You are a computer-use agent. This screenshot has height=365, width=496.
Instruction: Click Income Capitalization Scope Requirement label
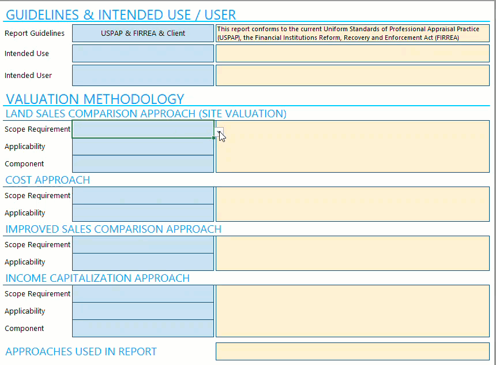click(x=37, y=294)
